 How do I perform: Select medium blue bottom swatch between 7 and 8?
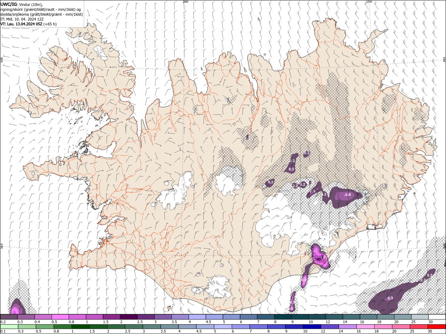pos(259,326)
